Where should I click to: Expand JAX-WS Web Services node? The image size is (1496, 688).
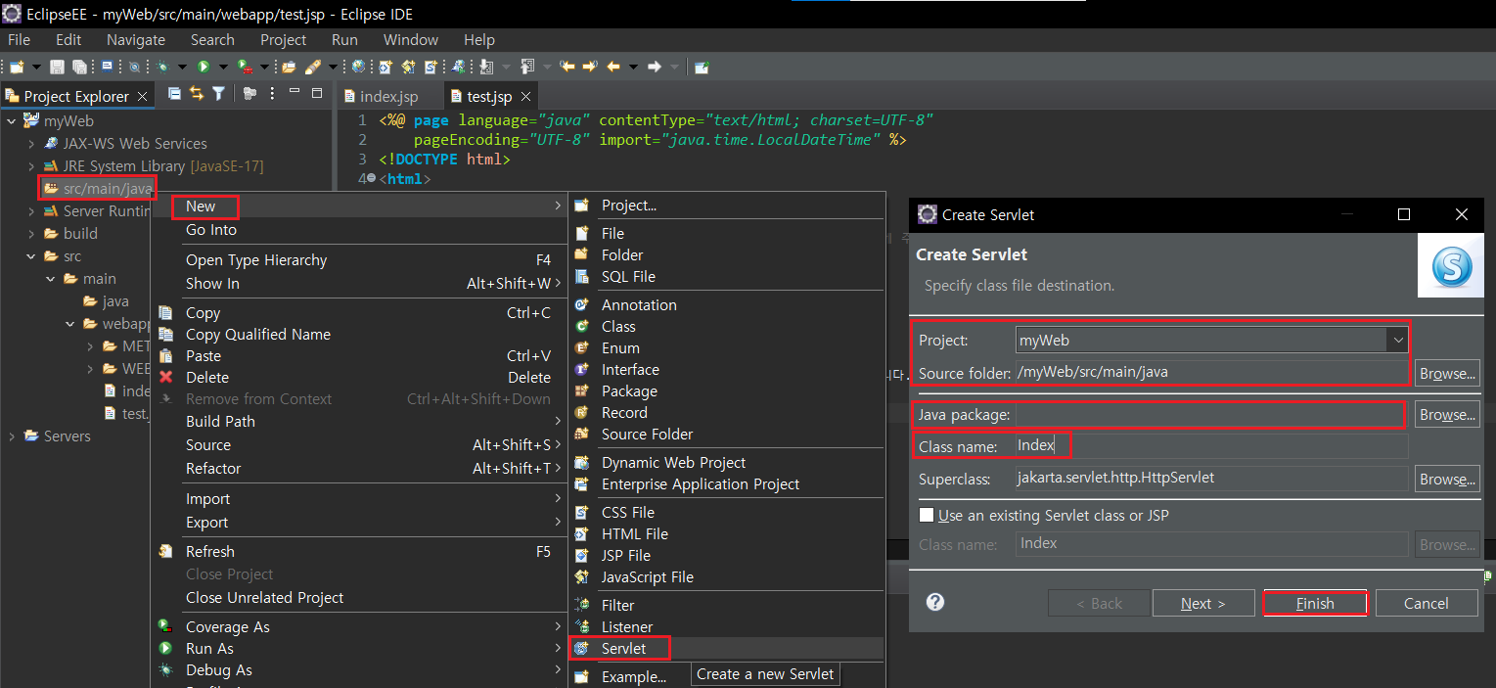pos(31,144)
